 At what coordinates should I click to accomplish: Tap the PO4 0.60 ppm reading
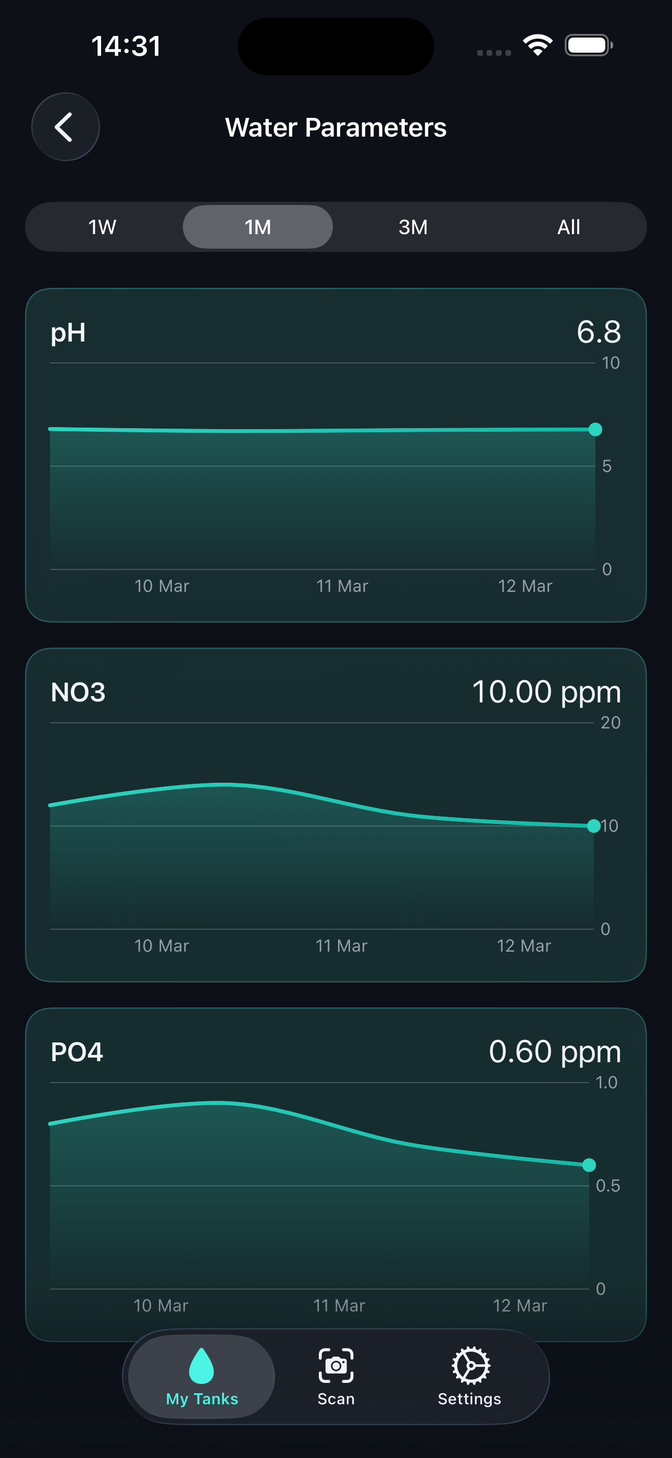[x=554, y=1052]
